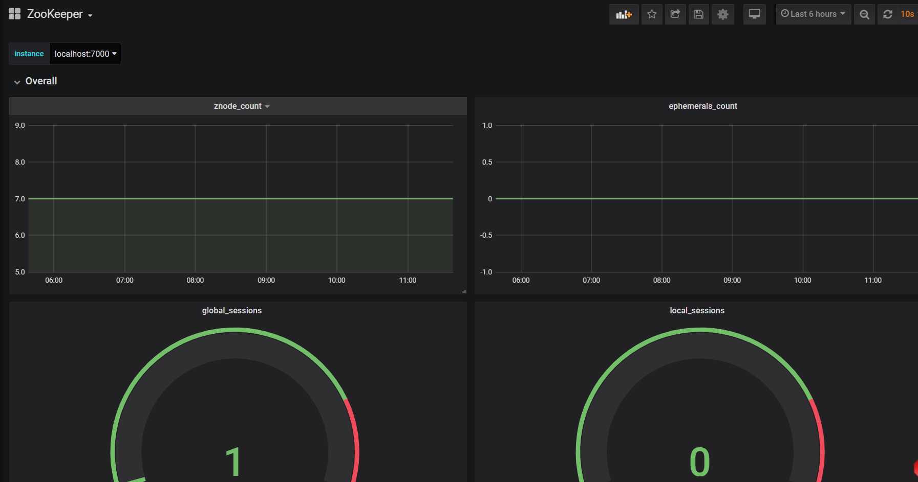Star this dashboard as favorite
The width and height of the screenshot is (918, 482).
(652, 14)
